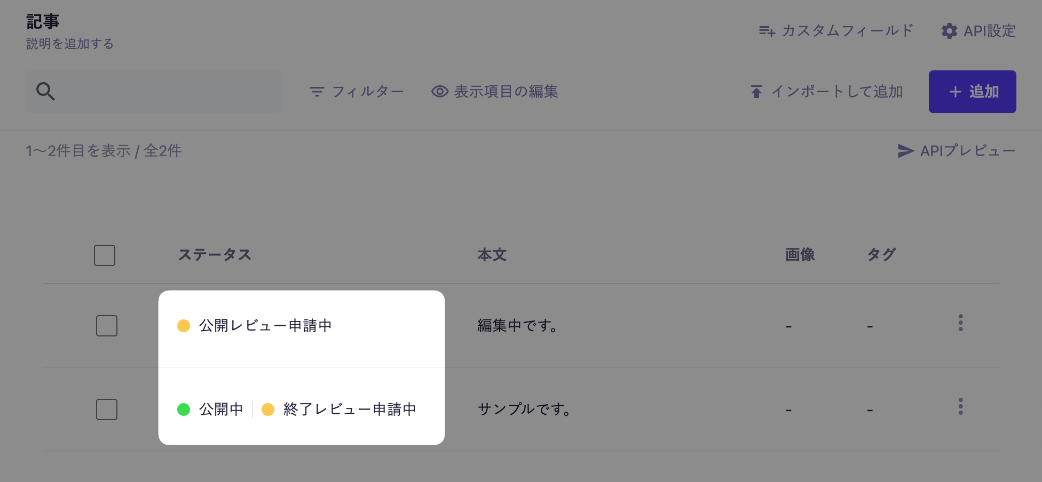The height and width of the screenshot is (482, 1042).
Task: Open the カスタムフィールド settings icon
Action: point(766,31)
